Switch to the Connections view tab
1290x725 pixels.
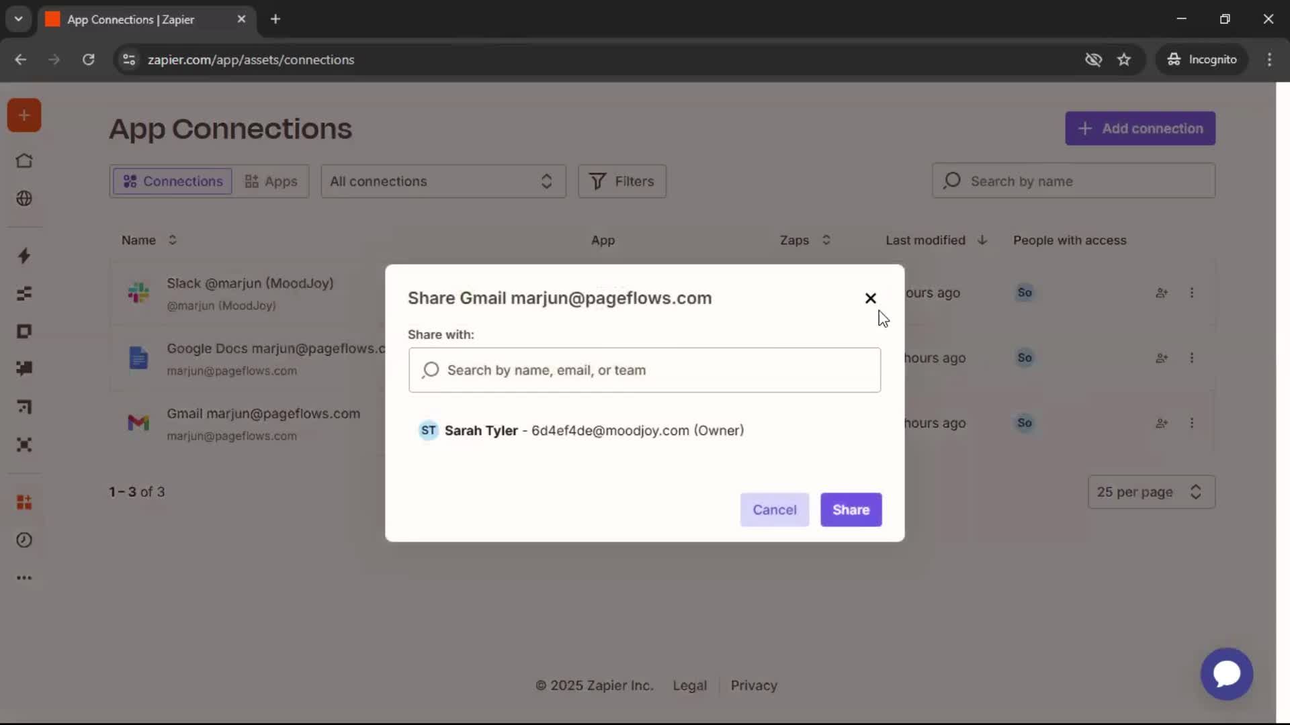(173, 181)
